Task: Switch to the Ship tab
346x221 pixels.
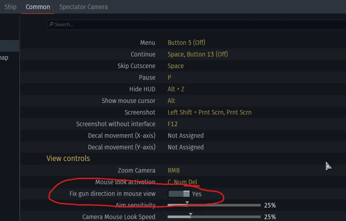Action: (10, 7)
